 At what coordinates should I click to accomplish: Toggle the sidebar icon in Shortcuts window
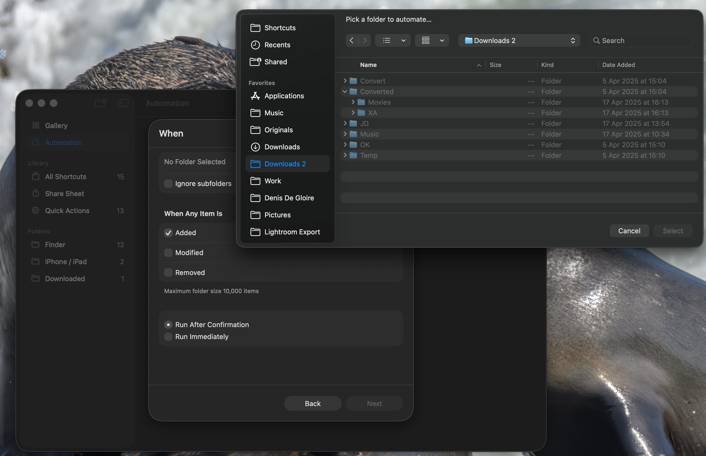123,103
